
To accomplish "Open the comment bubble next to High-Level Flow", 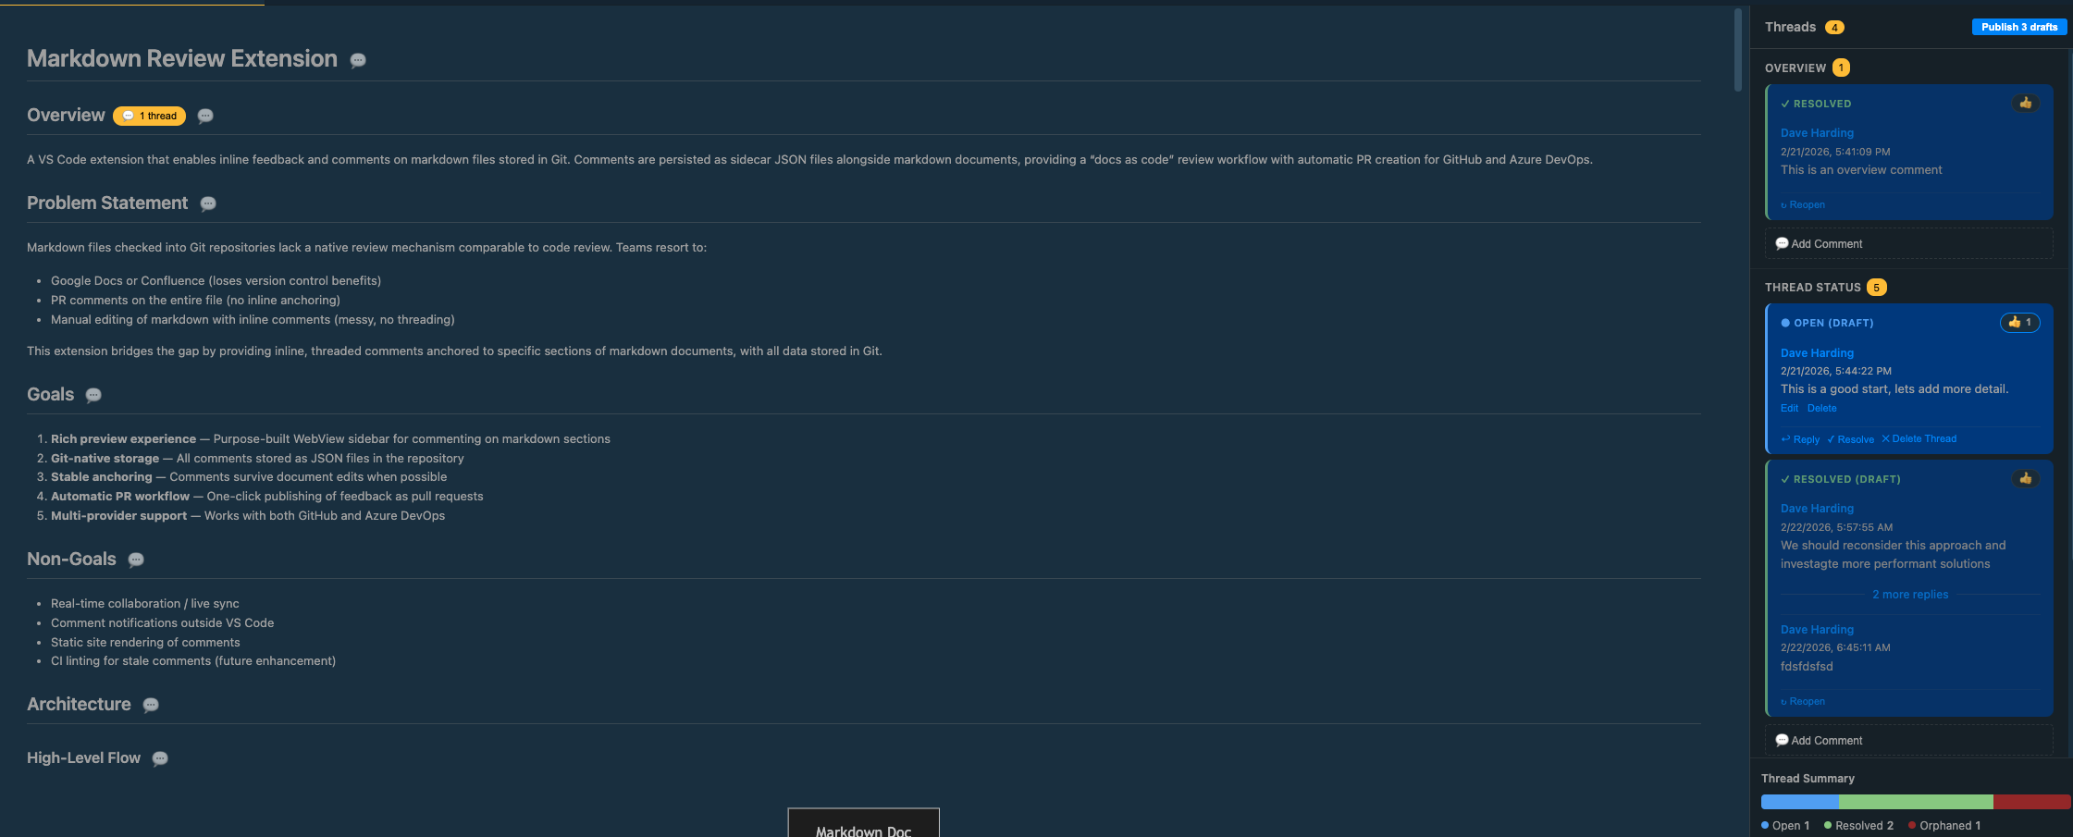I will [x=159, y=758].
